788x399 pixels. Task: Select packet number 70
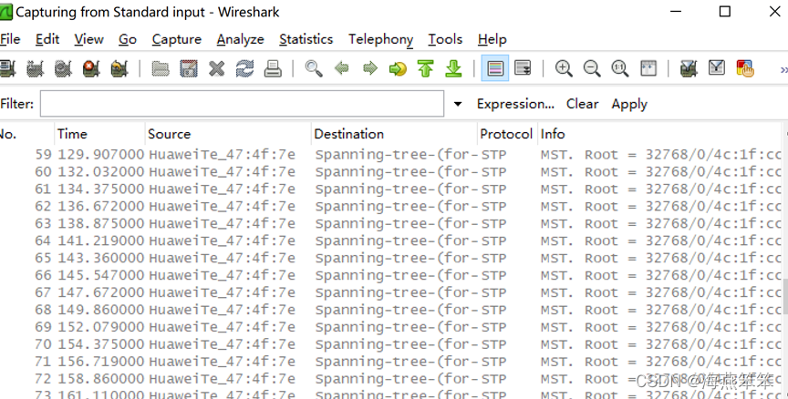(x=391, y=344)
